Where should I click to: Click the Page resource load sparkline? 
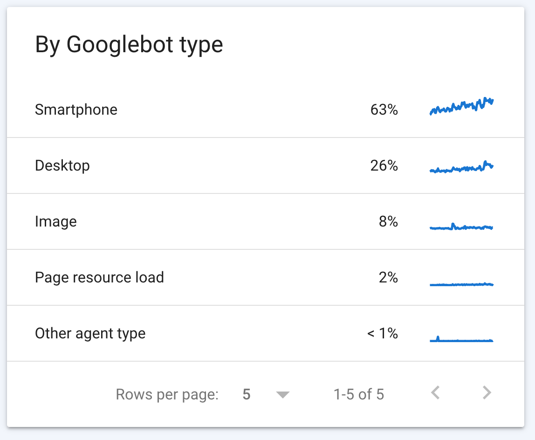(461, 283)
